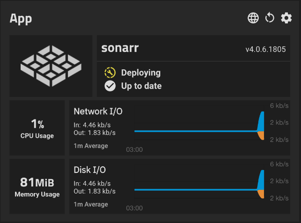The width and height of the screenshot is (301, 223).
Task: Click the Up to date text
Action: (141, 86)
